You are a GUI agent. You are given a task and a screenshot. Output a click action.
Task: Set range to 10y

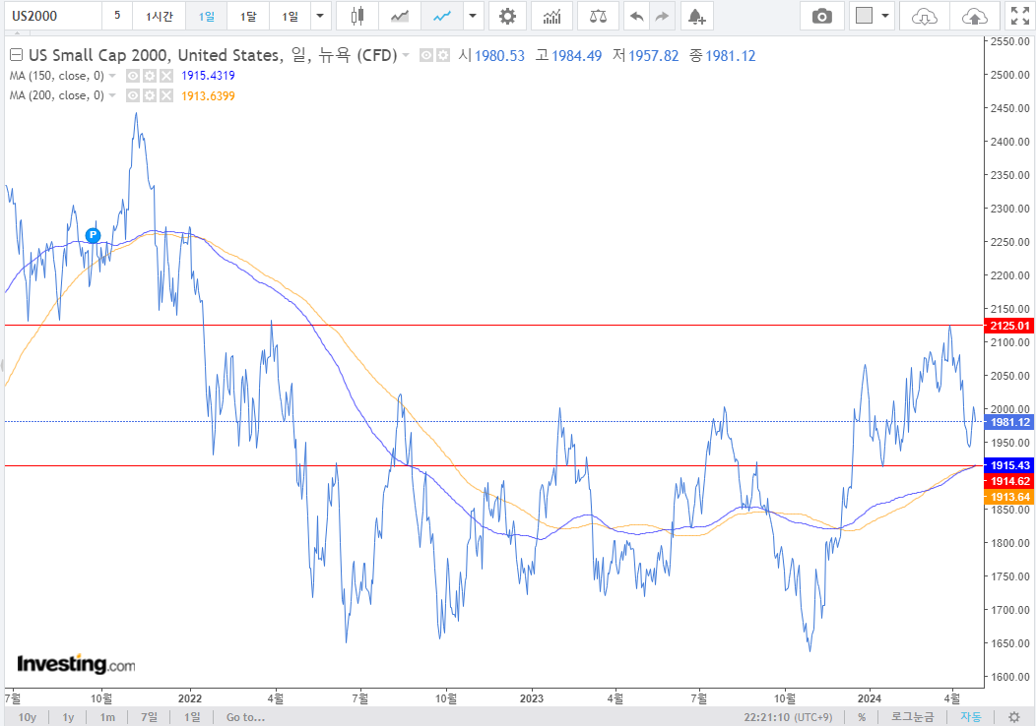(28, 717)
